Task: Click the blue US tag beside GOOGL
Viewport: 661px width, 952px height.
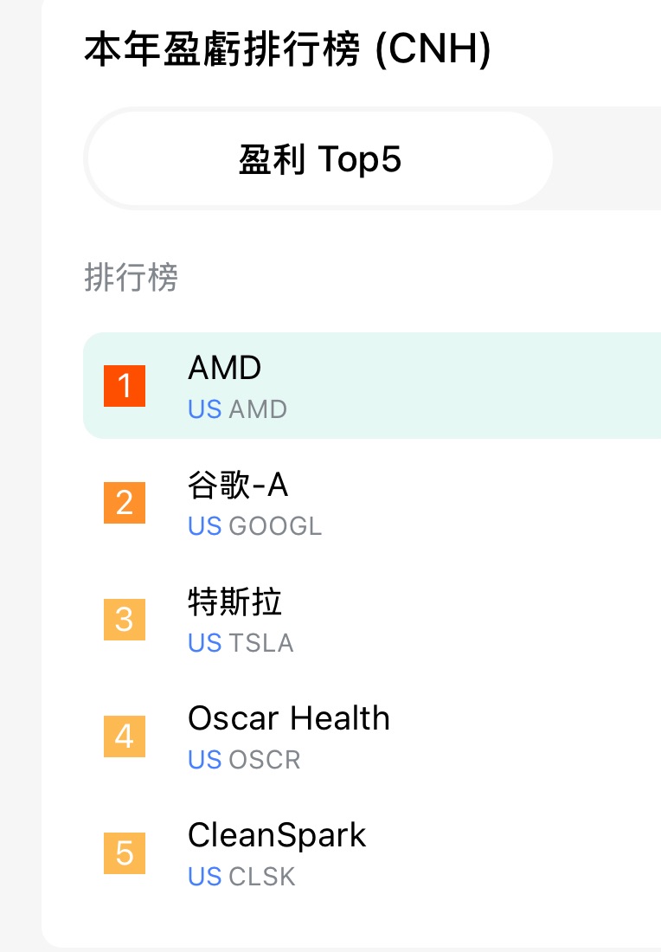Action: [204, 526]
